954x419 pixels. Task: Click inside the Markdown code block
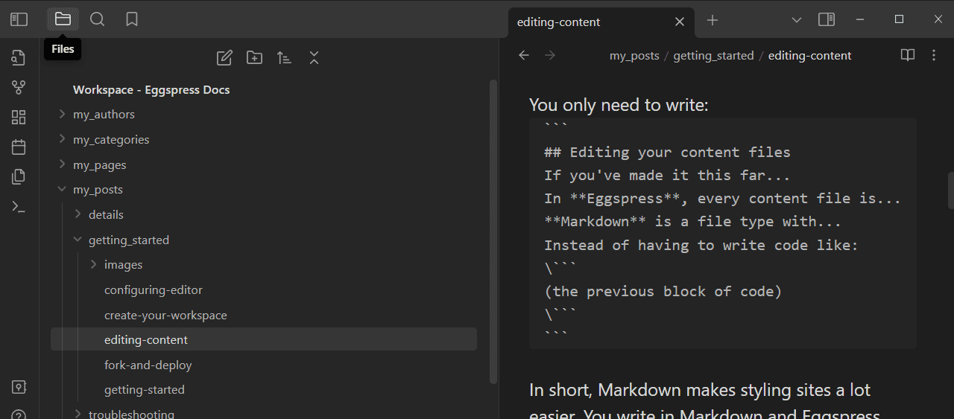(x=723, y=233)
